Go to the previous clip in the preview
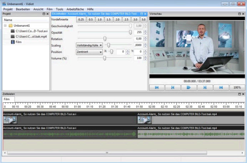 pos(173,88)
